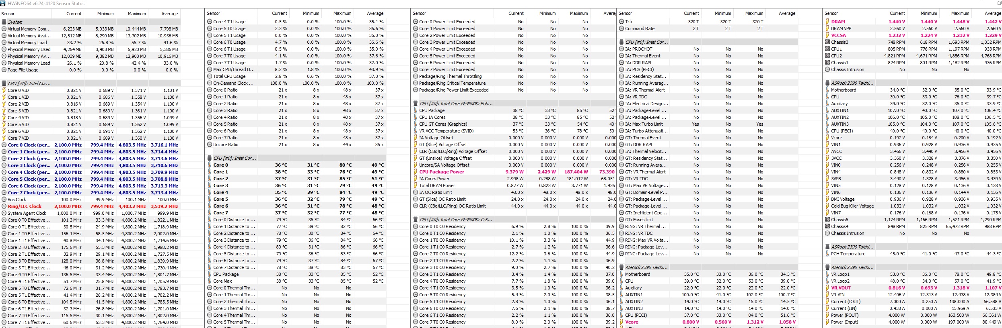Click the 187.404 W maximum package power value
1002x328 pixels.
(576, 172)
